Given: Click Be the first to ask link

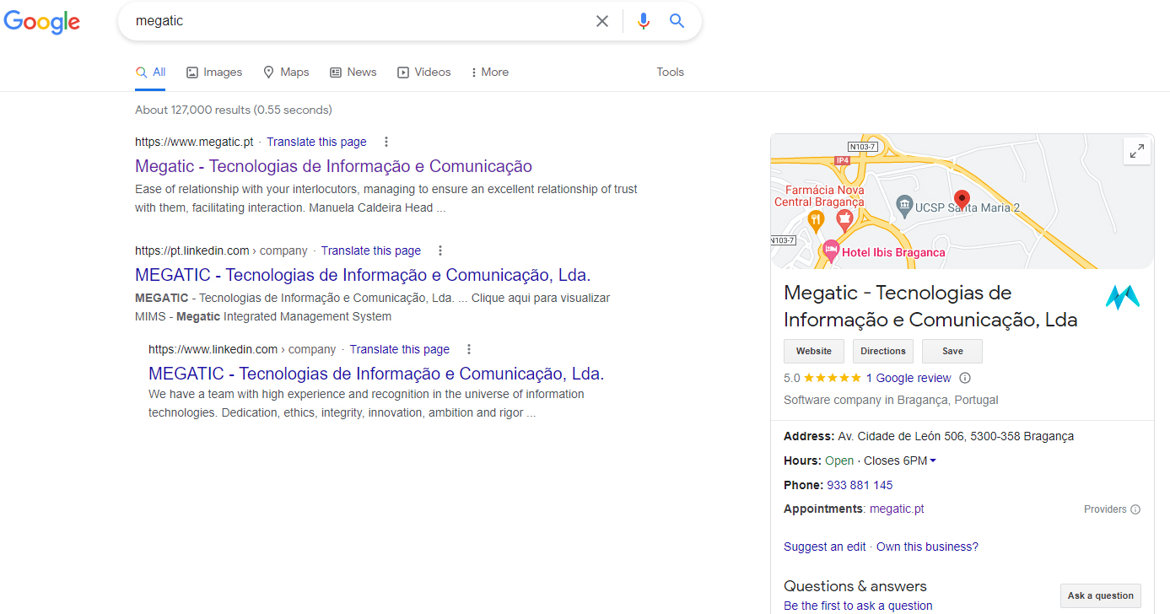Looking at the screenshot, I should coord(858,606).
